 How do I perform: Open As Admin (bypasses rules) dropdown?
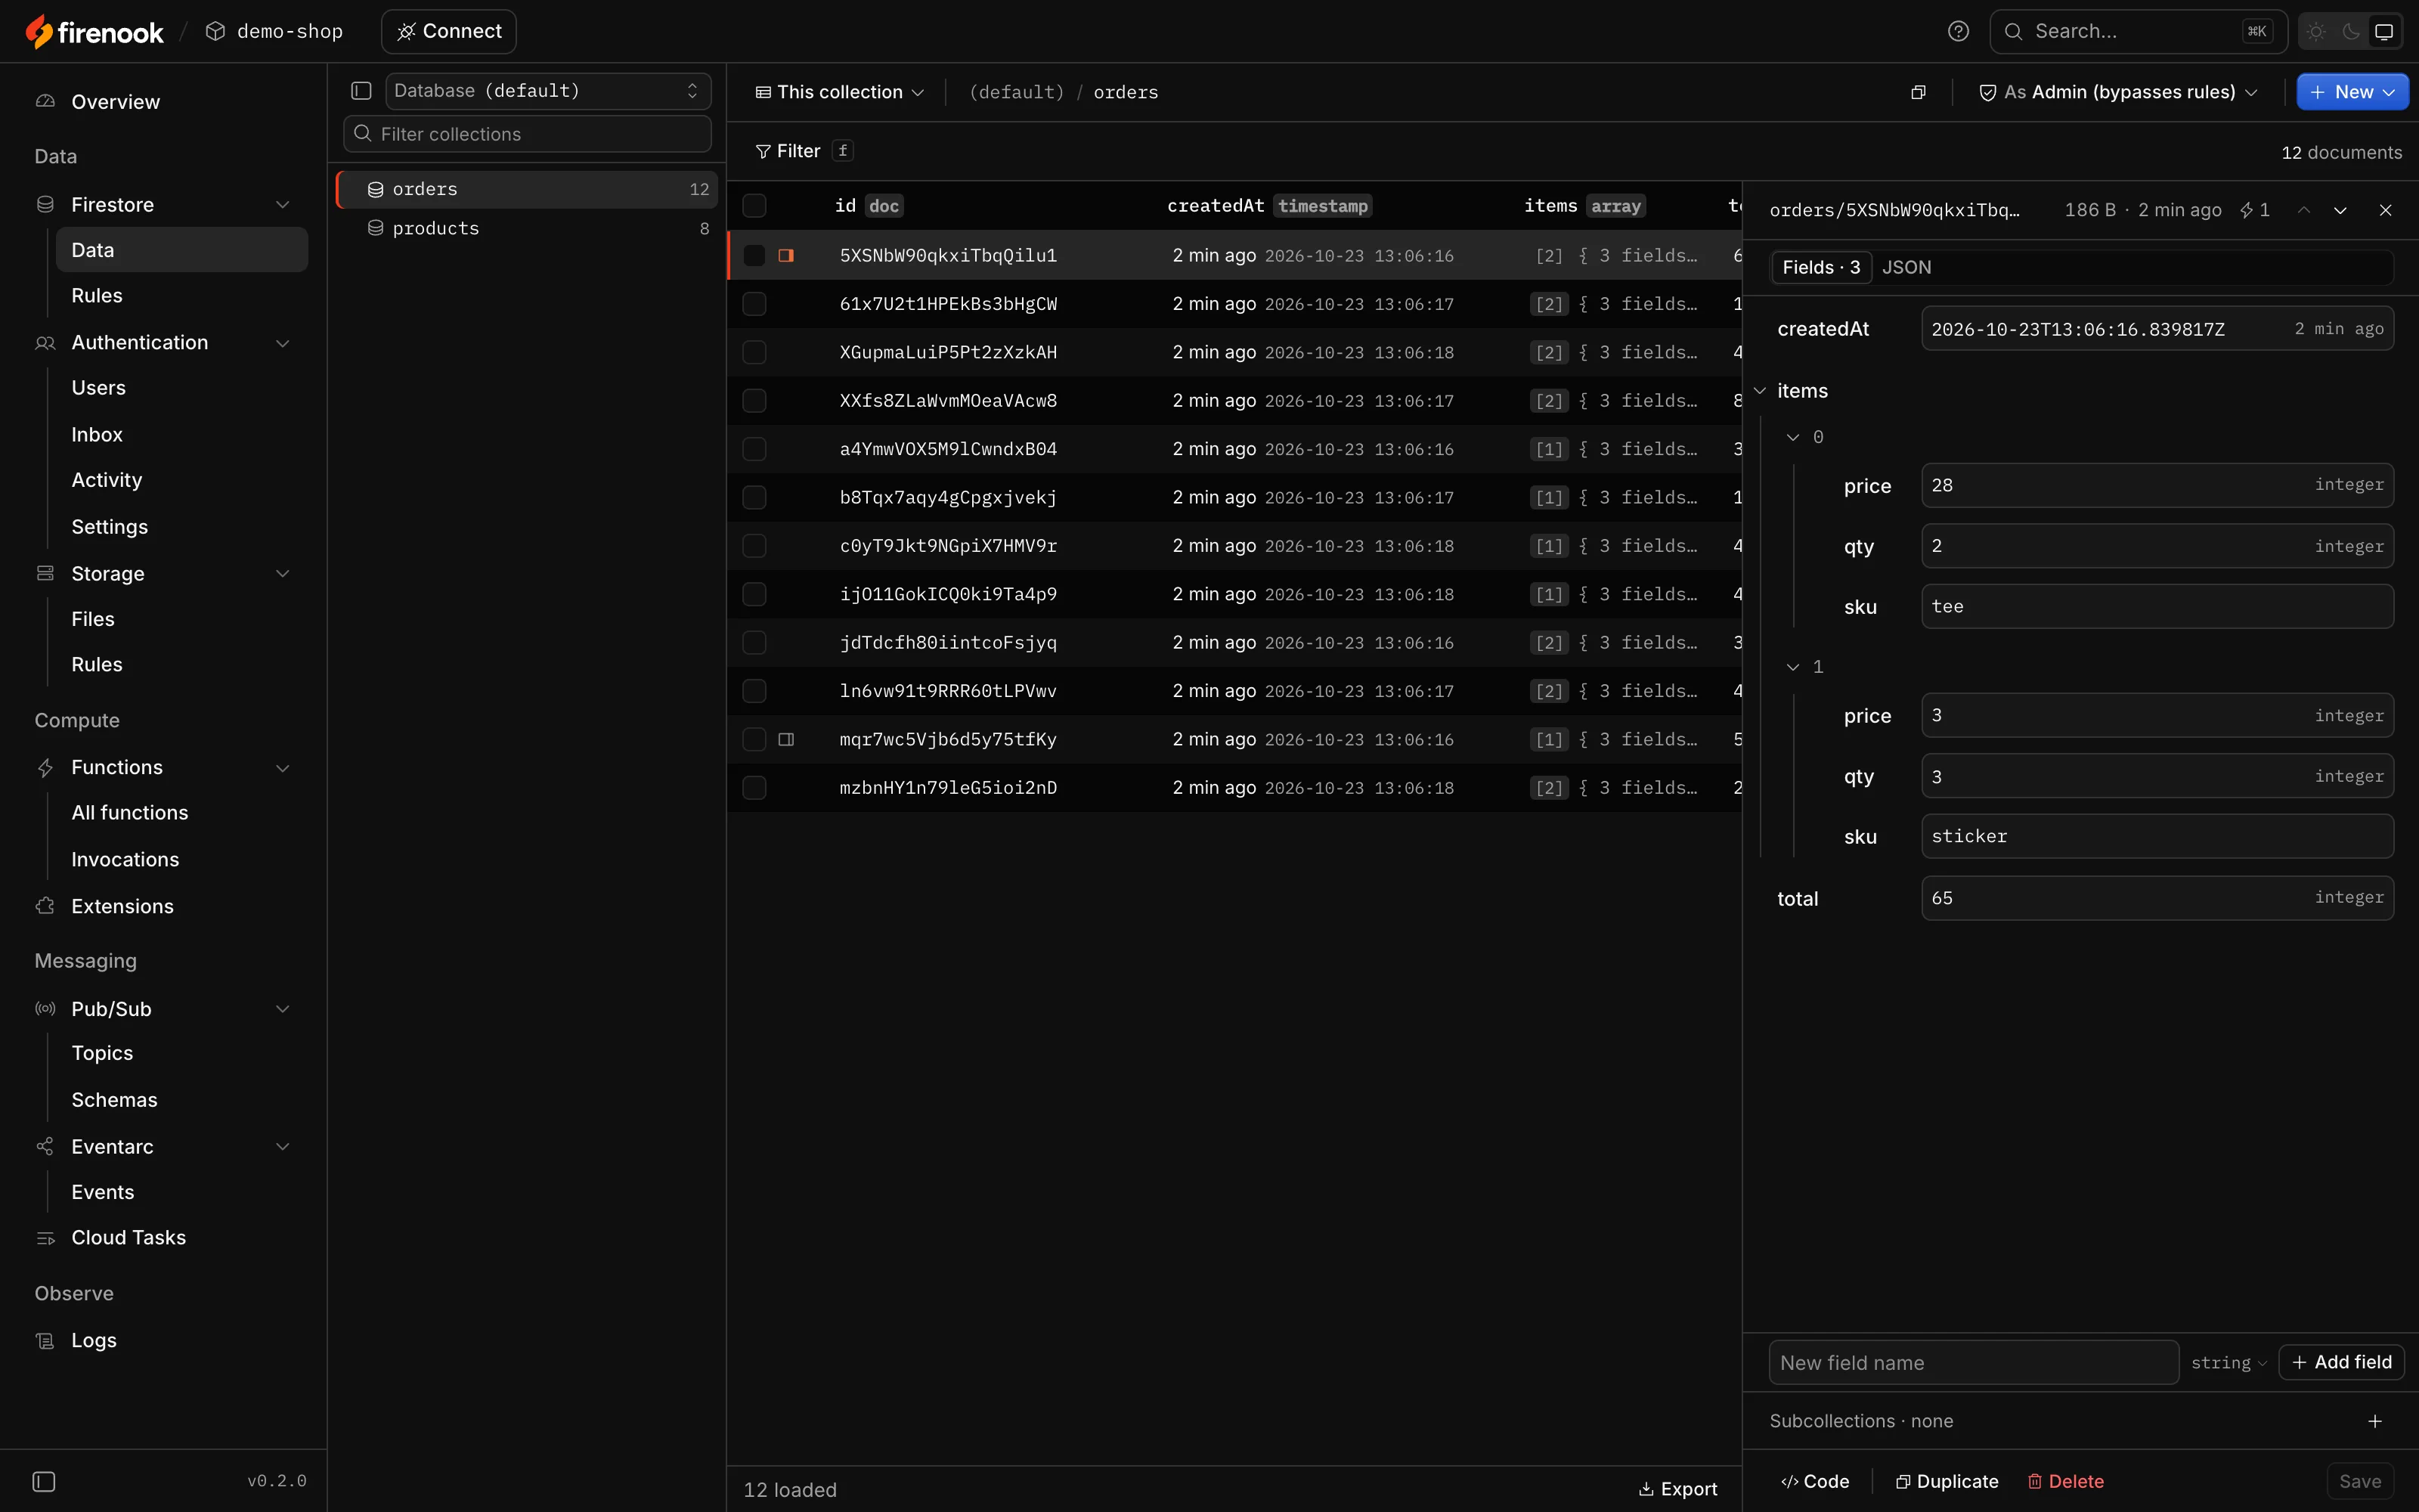pyautogui.click(x=2118, y=92)
